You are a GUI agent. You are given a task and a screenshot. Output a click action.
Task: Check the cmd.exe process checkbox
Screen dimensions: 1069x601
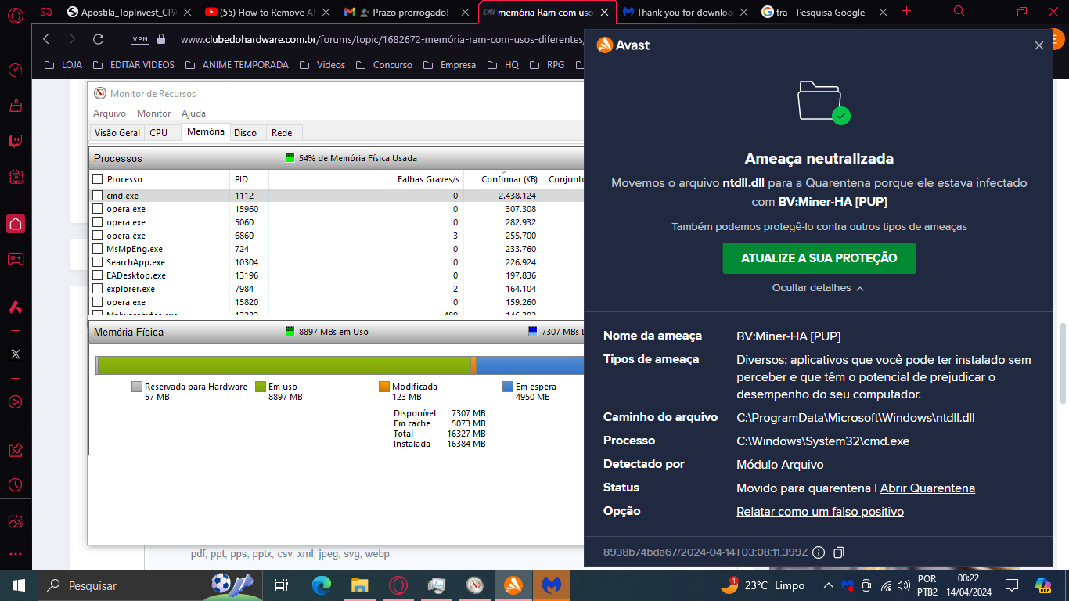(98, 196)
